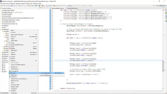This screenshot has width=167, height=94.
Task: Click Close Unrelated Projects entry
Action: [23, 65]
